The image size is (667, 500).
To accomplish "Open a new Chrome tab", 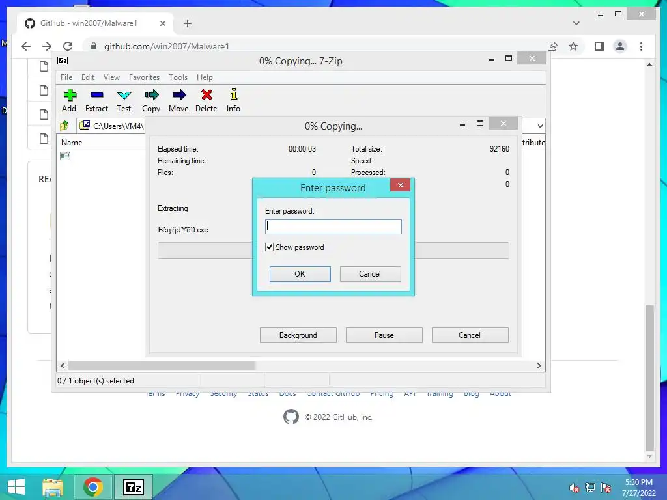I will click(188, 23).
